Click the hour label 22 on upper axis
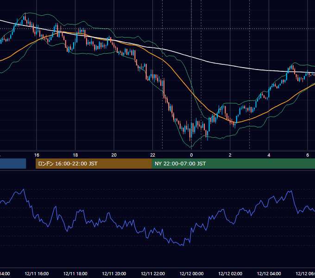This screenshot has width=315, height=278. (x=153, y=155)
